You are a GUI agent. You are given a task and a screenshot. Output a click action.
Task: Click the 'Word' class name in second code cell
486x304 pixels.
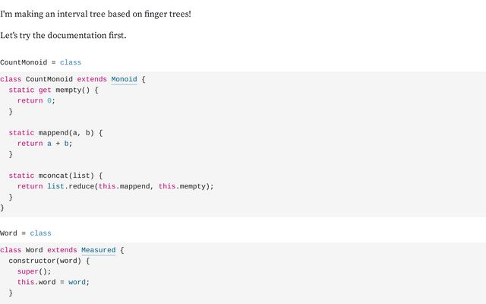point(34,250)
